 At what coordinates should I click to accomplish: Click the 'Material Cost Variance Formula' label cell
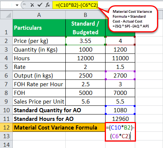click(x=59, y=128)
